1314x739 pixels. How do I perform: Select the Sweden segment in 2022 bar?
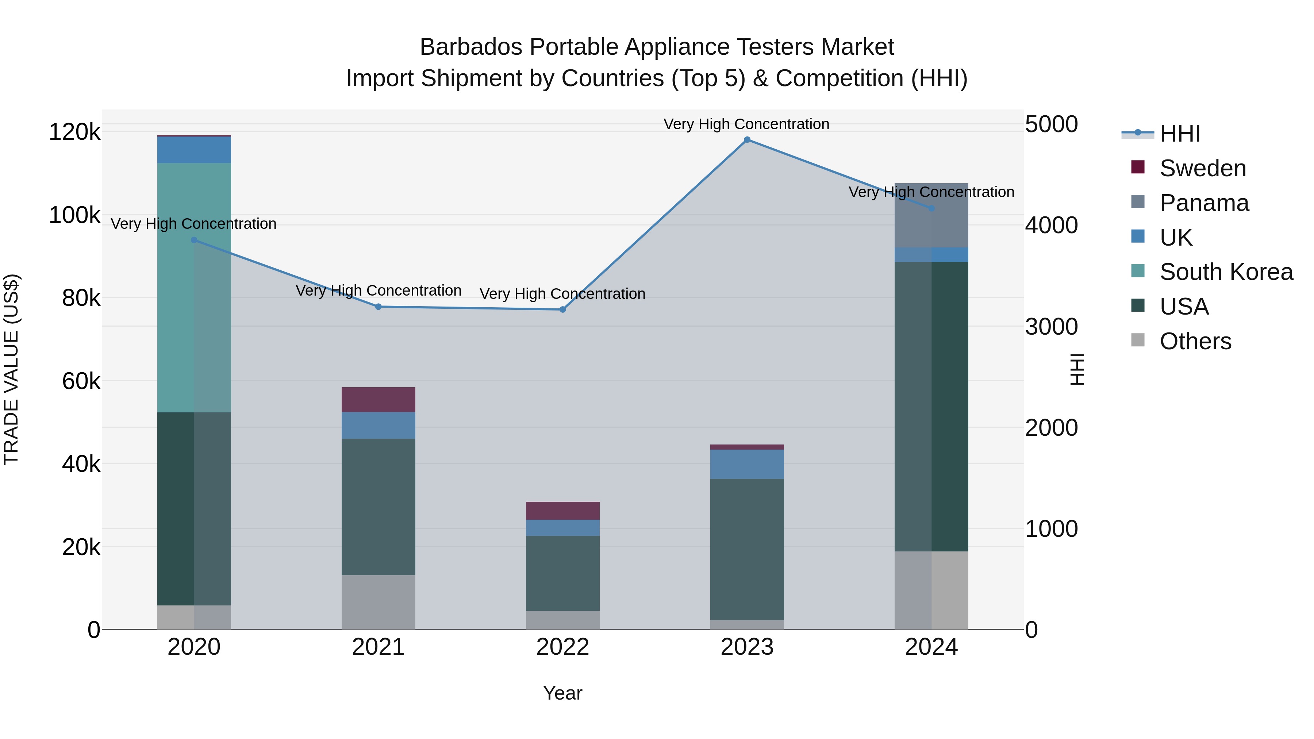(x=562, y=511)
